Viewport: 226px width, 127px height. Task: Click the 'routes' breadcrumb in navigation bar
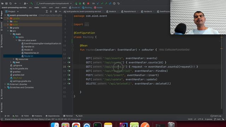(x=98, y=7)
